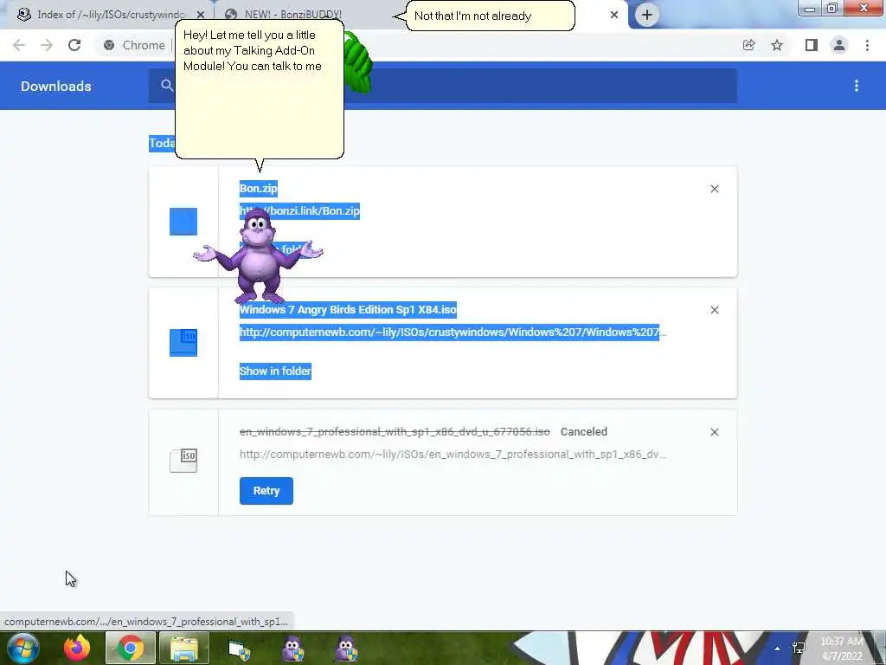This screenshot has height=665, width=886.
Task: Click the canceled ISO file icon
Action: (183, 461)
